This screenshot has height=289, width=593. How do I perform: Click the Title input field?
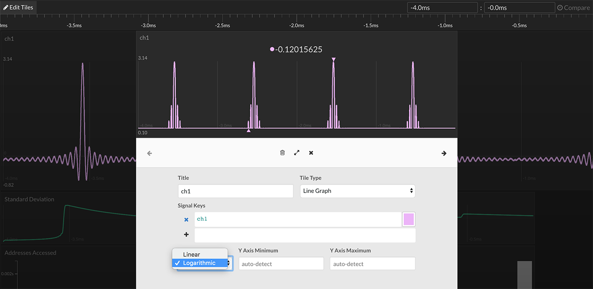tap(235, 191)
